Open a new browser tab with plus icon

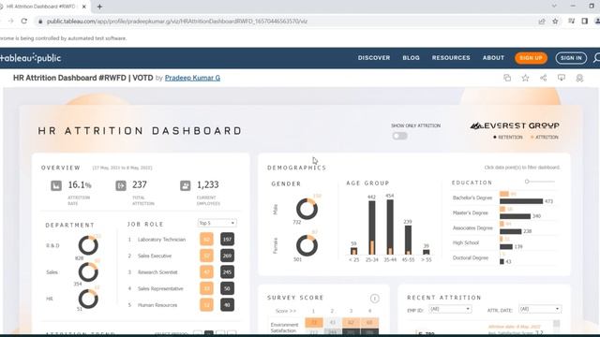[99, 7]
